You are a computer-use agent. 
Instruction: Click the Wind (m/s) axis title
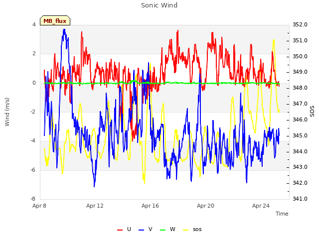(7, 112)
